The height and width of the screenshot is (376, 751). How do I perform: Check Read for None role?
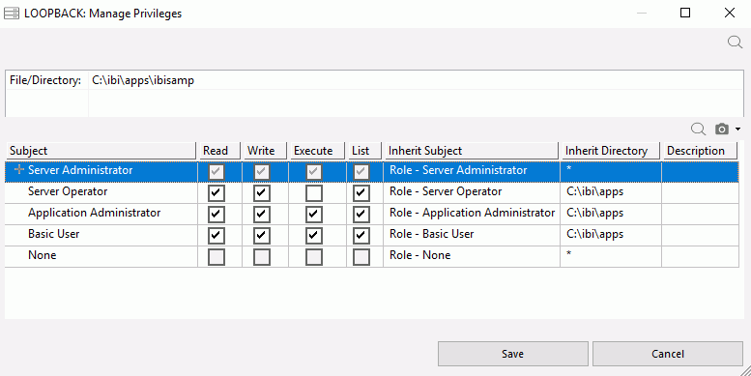coord(217,257)
